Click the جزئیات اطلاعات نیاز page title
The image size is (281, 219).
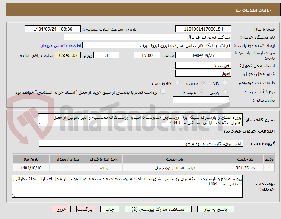[x=253, y=10]
